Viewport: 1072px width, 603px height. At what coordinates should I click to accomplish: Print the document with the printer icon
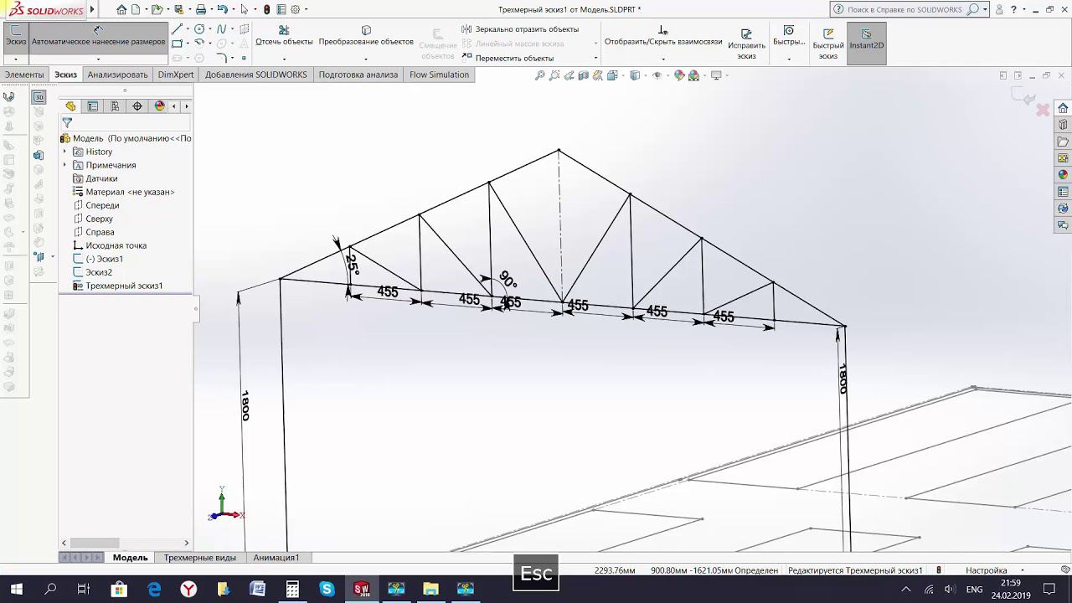tap(201, 9)
